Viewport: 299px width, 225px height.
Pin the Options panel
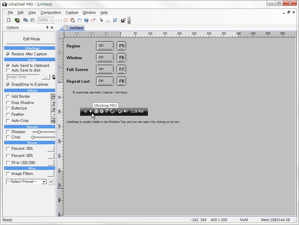coord(47,27)
